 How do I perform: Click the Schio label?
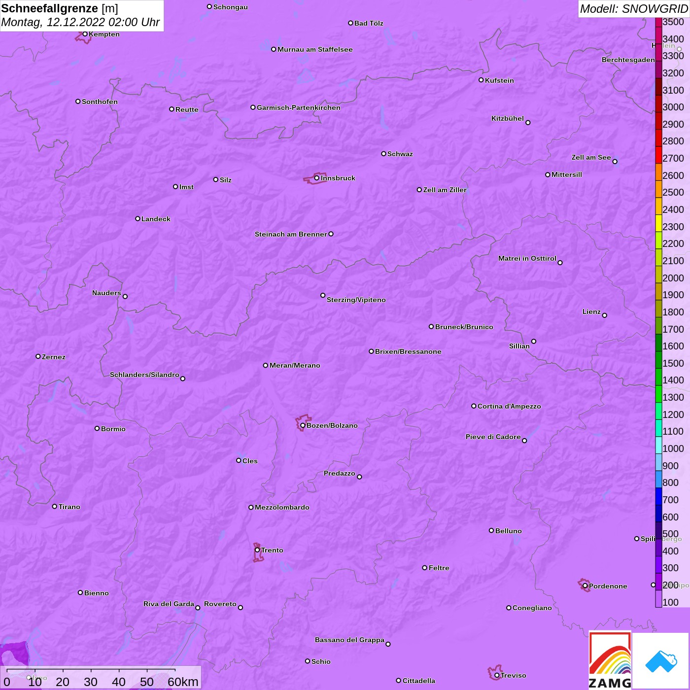coord(321,661)
